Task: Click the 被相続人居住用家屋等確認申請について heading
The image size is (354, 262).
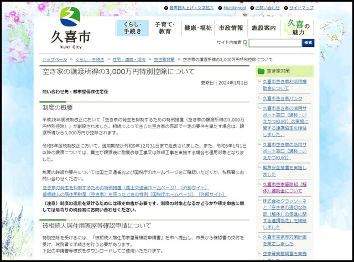Action: tap(97, 226)
